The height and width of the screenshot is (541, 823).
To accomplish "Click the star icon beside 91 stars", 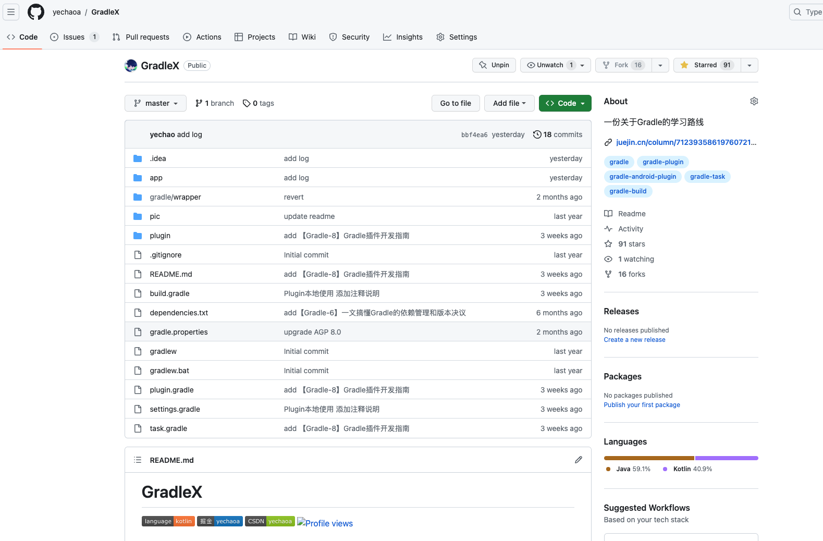I will tap(608, 244).
